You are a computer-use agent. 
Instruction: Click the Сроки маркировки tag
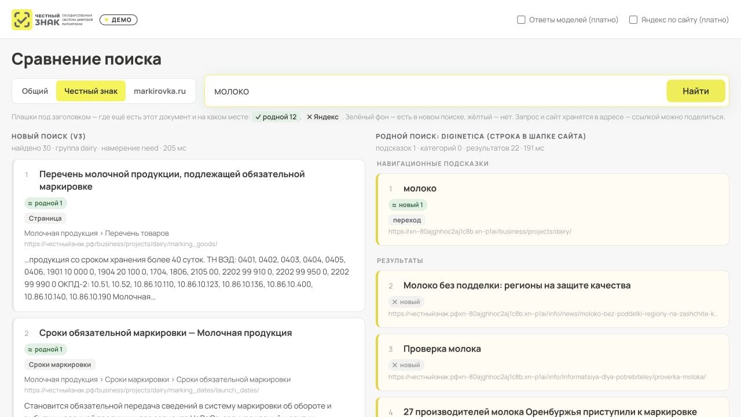tap(60, 364)
